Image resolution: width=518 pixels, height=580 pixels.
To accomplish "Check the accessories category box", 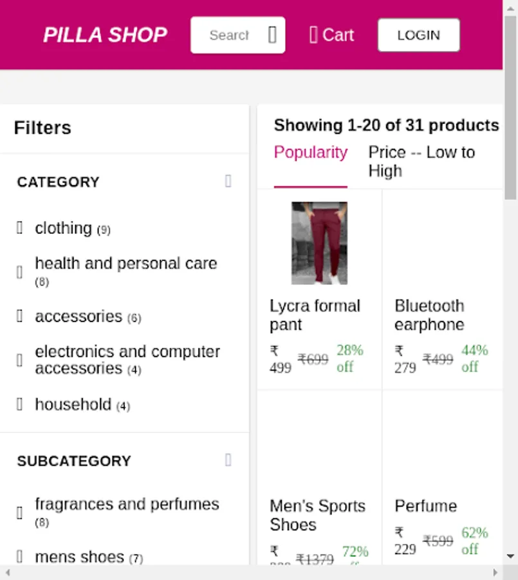I will click(x=20, y=316).
